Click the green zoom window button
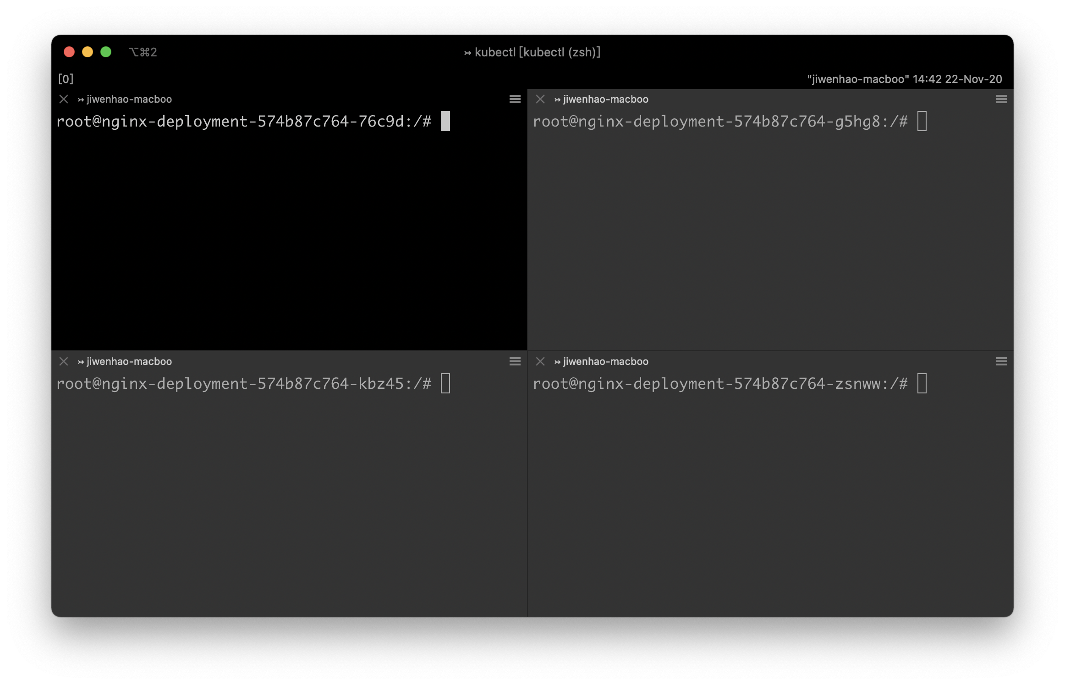This screenshot has height=685, width=1065. click(106, 52)
